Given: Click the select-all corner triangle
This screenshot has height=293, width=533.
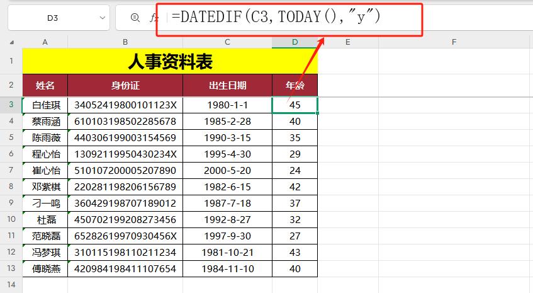Looking at the screenshot, I should (12, 43).
